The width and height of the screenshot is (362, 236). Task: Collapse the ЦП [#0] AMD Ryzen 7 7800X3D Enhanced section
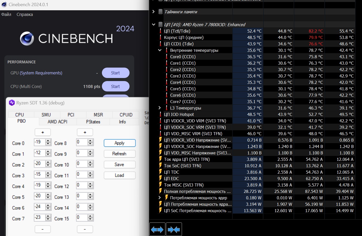[153, 25]
